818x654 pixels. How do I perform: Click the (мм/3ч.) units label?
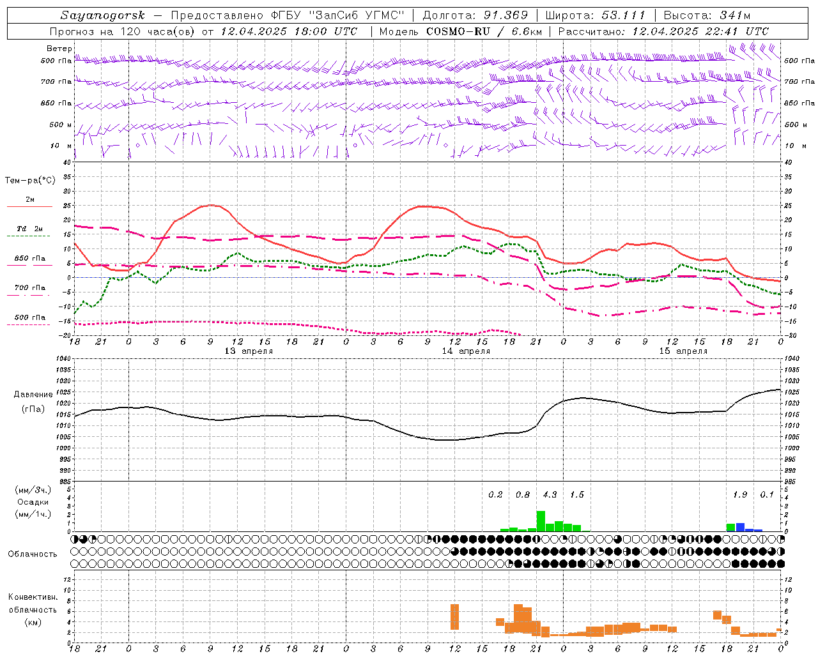[x=33, y=490]
